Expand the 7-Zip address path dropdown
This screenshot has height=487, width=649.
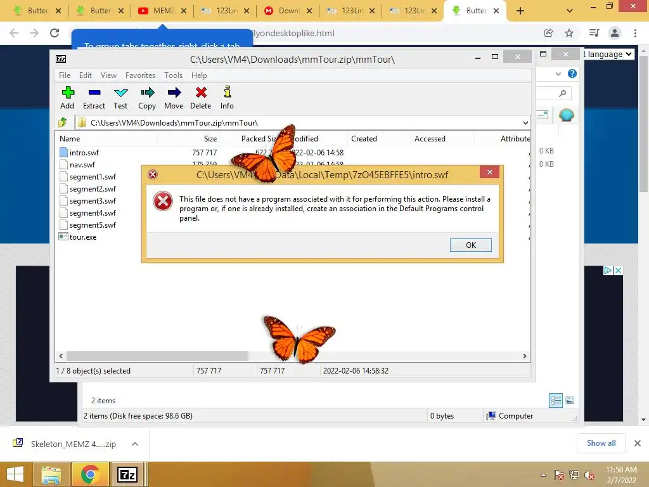(525, 123)
